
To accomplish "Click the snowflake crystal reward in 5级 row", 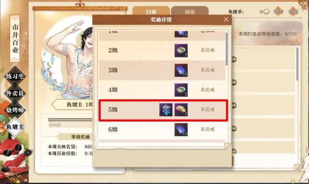I will click(166, 110).
